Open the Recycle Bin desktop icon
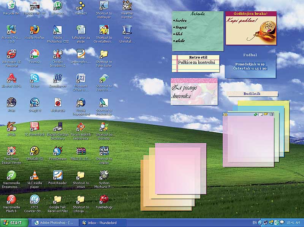The image size is (304, 227). (11, 5)
